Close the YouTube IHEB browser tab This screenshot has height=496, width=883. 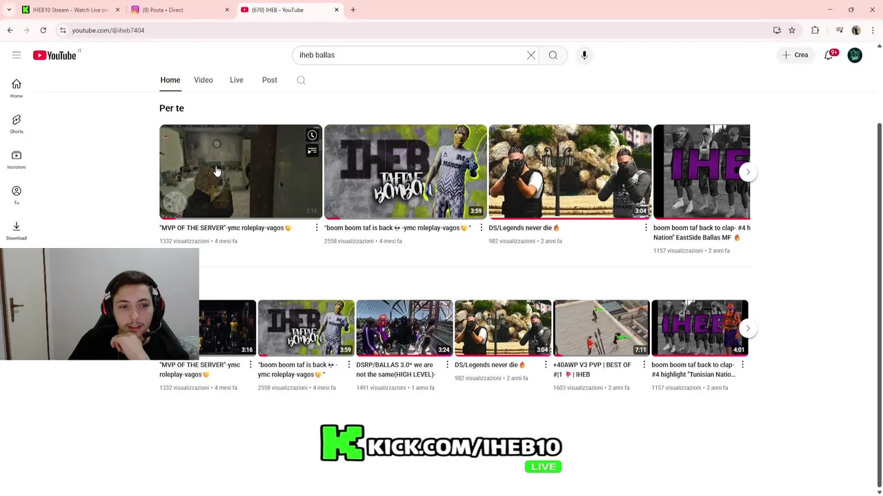tap(337, 10)
